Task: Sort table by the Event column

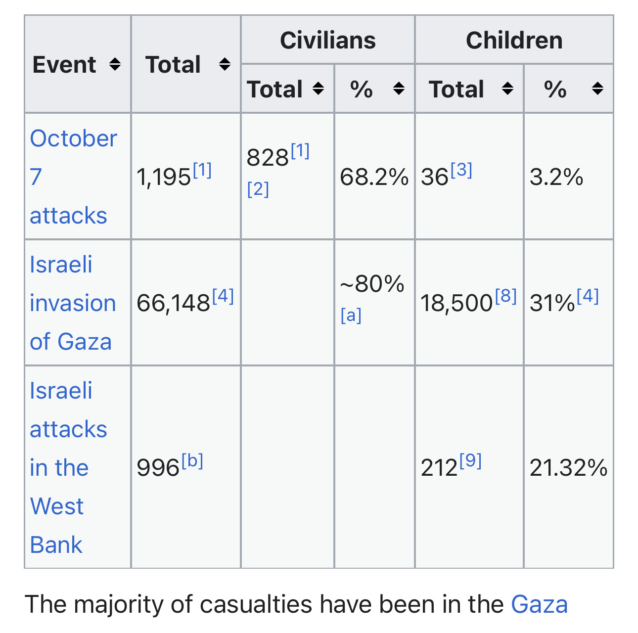Action: tap(115, 64)
